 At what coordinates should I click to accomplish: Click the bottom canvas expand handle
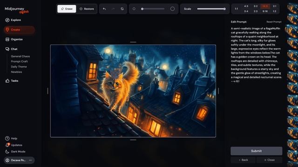click(x=133, y=140)
